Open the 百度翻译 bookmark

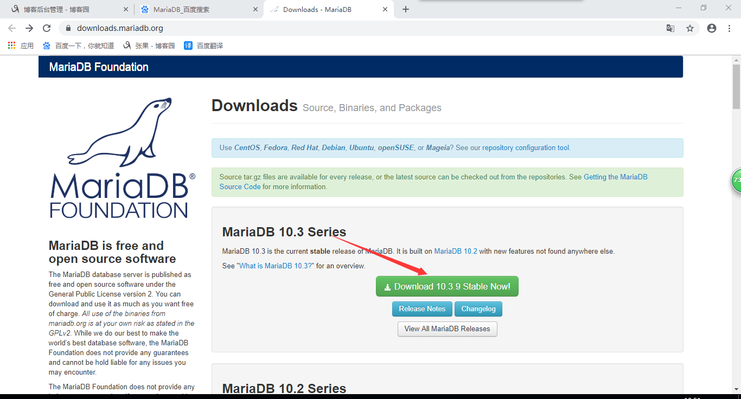click(203, 46)
